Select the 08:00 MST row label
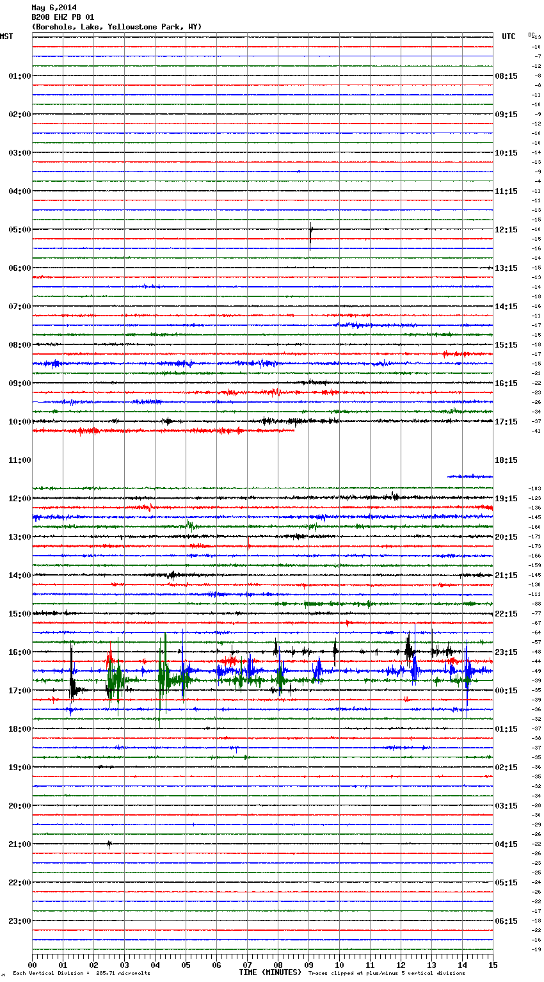 coord(20,345)
